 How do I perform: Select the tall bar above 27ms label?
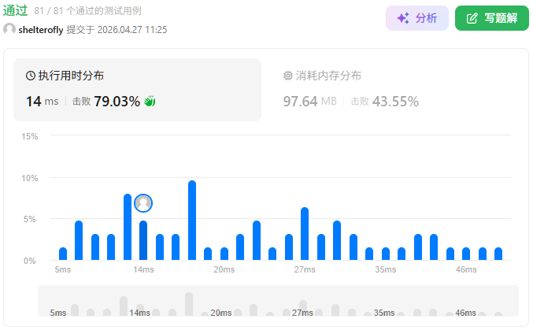pos(305,234)
